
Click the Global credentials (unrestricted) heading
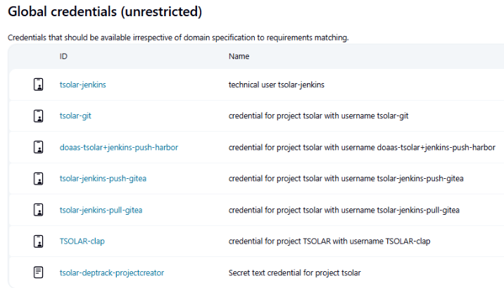point(105,12)
